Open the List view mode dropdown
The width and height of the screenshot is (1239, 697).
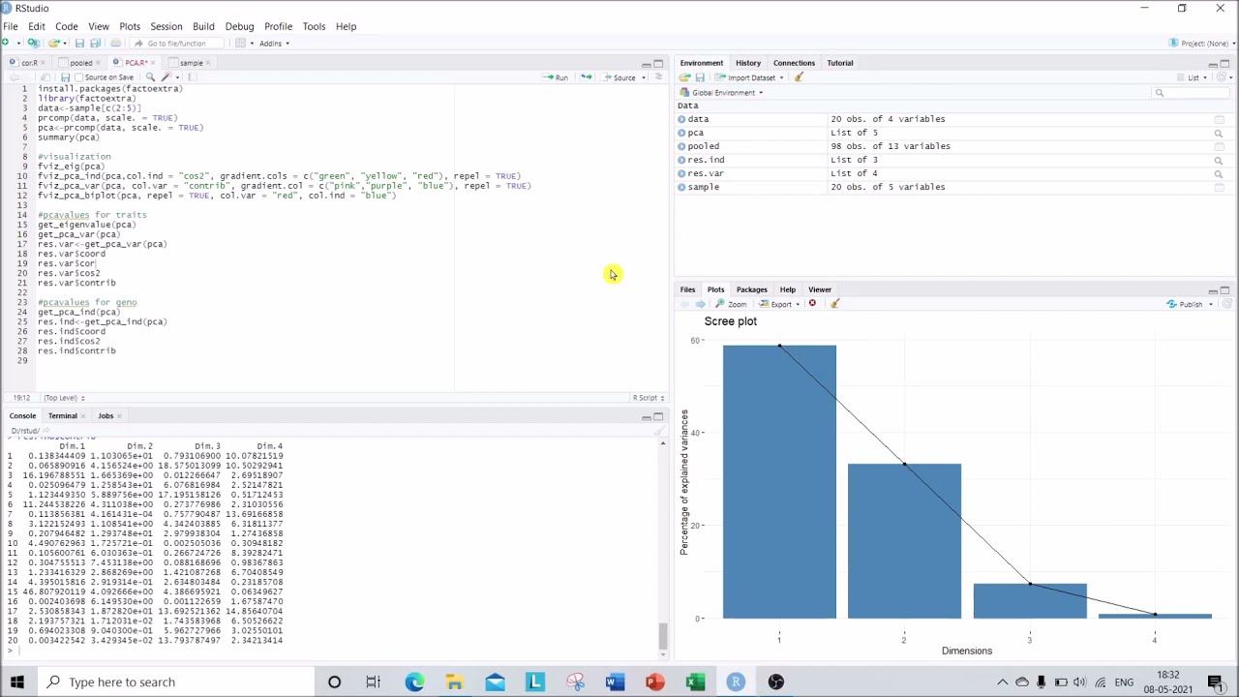coord(1193,77)
